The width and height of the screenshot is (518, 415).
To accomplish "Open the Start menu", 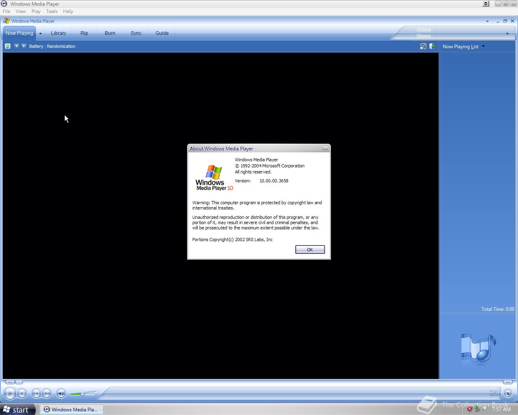I will [x=18, y=409].
